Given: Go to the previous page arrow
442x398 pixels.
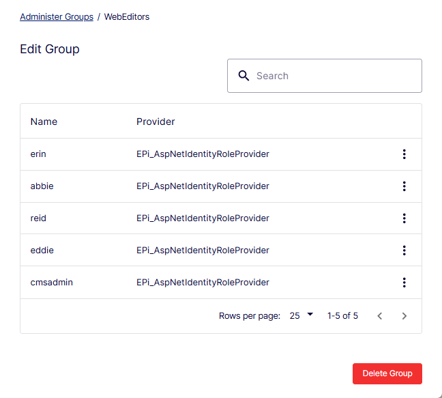Looking at the screenshot, I should tap(380, 316).
